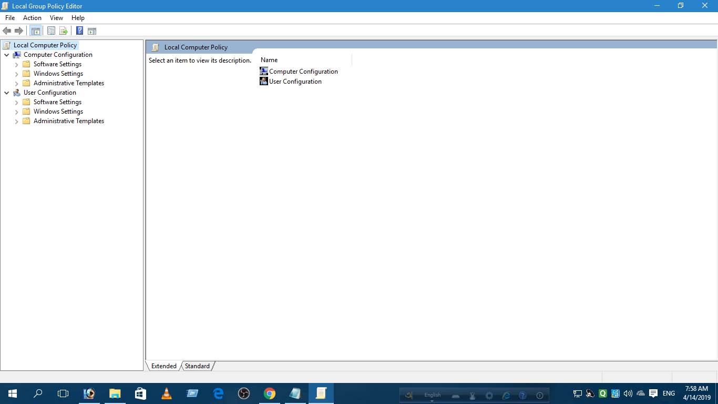Image resolution: width=718 pixels, height=404 pixels.
Task: Expand Software Settings under Computer Configuration
Action: pos(16,64)
